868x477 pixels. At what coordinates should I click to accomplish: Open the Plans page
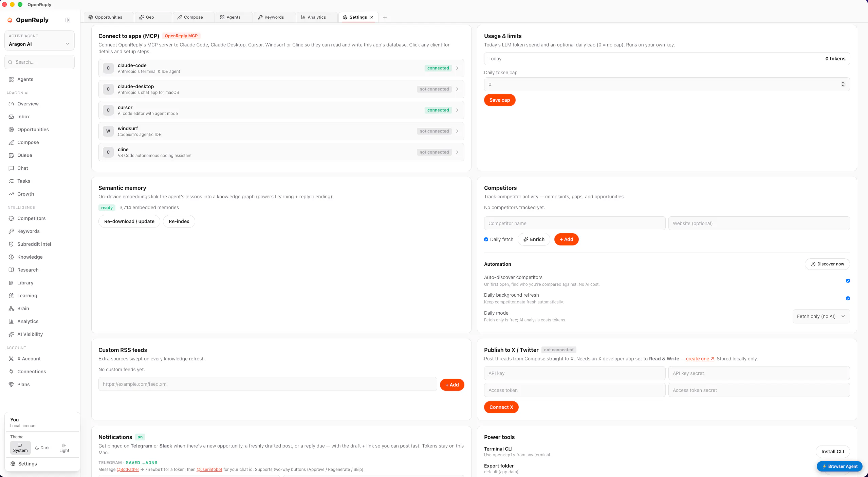23,384
